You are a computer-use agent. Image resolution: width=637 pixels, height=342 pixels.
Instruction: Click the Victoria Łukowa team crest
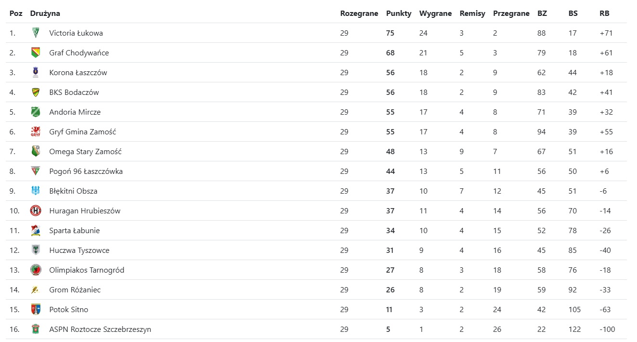coord(36,33)
